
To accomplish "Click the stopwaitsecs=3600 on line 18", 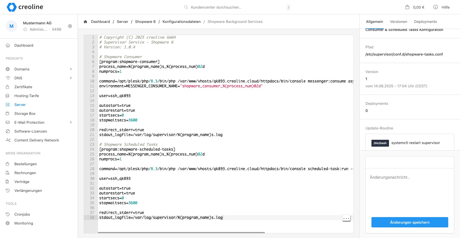I will [118, 120].
